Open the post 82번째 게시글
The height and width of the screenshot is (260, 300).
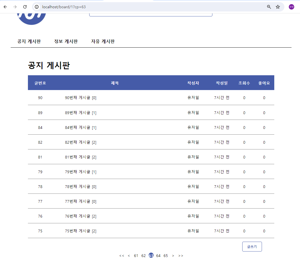pyautogui.click(x=80, y=142)
